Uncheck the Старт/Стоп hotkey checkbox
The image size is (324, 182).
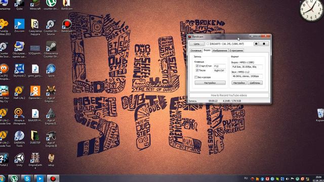[197, 66]
